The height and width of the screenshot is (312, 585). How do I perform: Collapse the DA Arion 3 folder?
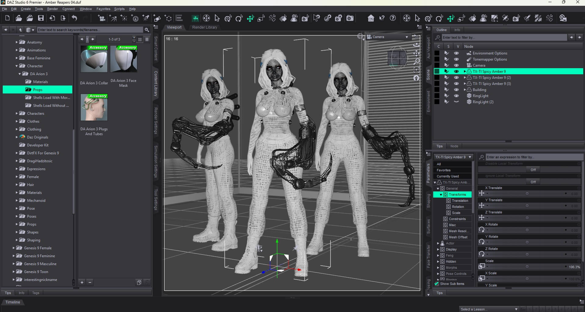click(x=20, y=74)
